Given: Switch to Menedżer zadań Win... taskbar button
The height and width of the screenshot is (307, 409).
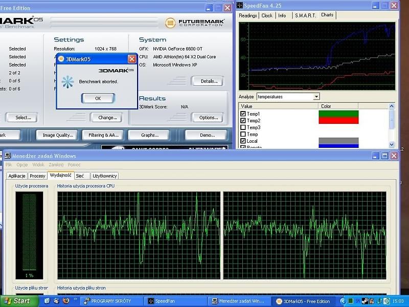Looking at the screenshot, I should pyautogui.click(x=239, y=301).
